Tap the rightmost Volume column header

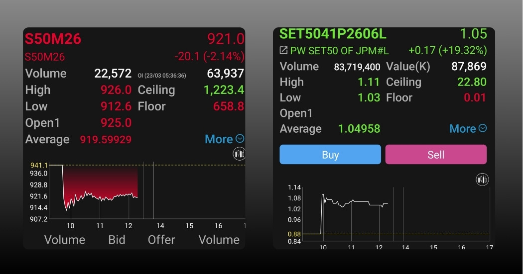tap(219, 240)
